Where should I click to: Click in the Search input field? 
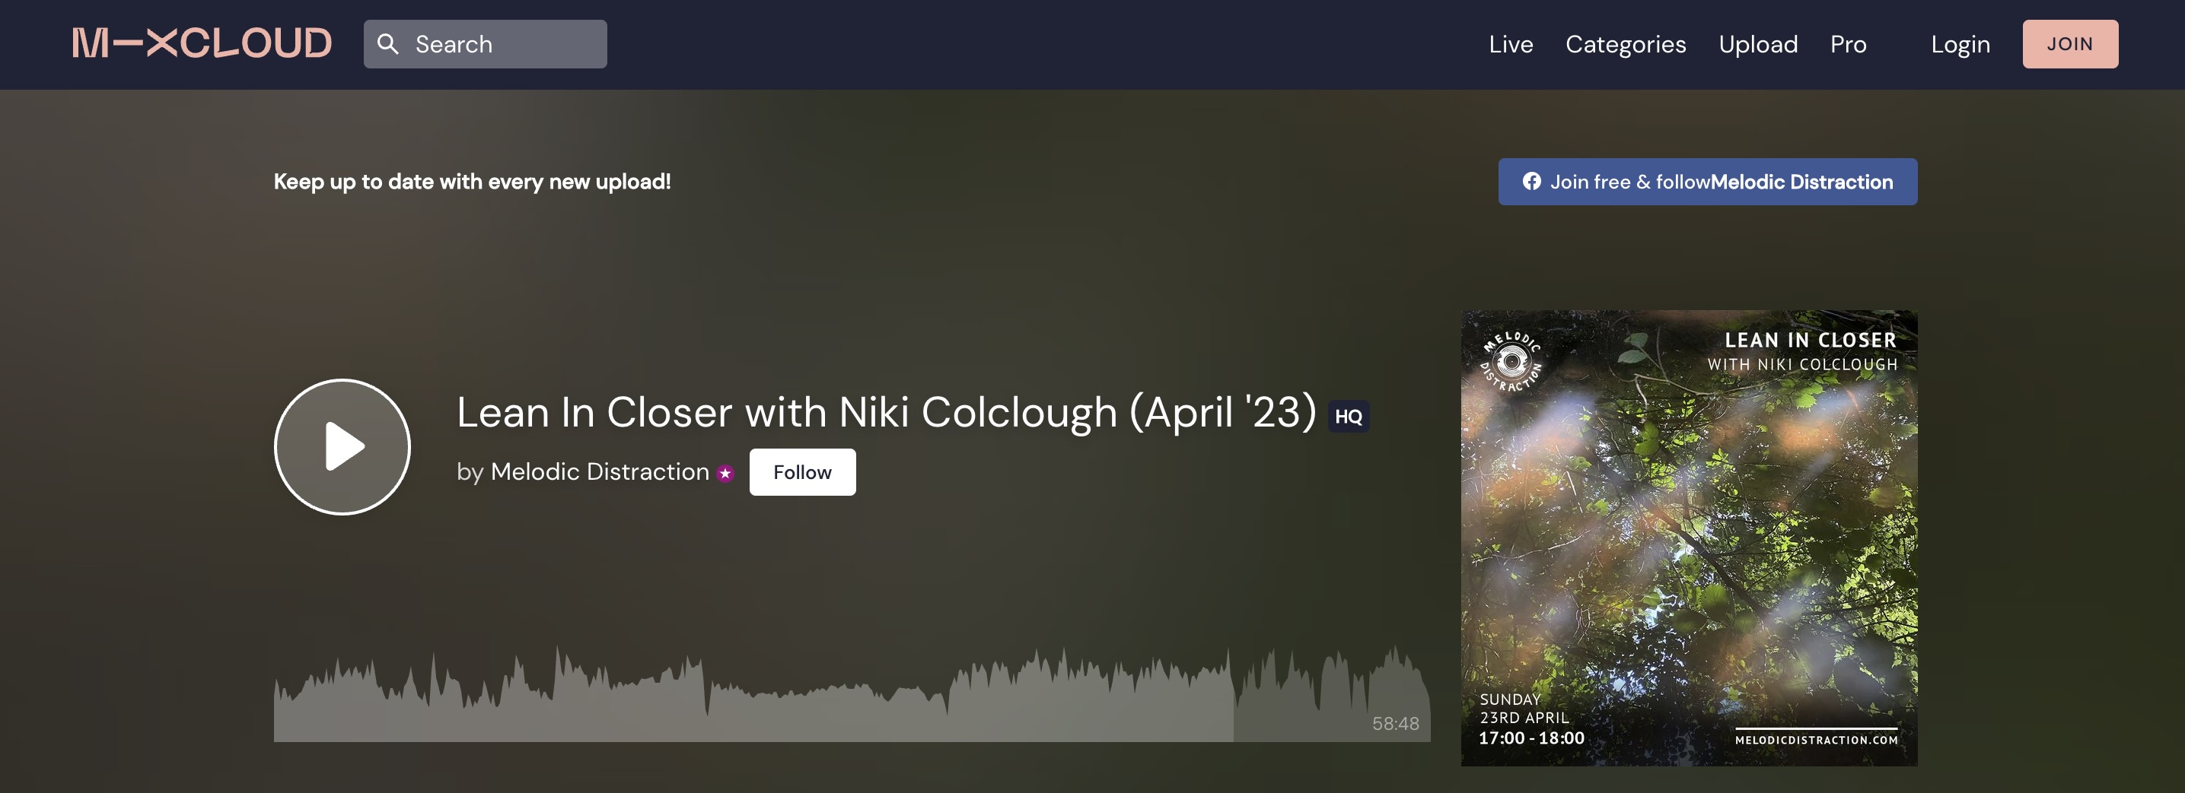[x=486, y=44]
